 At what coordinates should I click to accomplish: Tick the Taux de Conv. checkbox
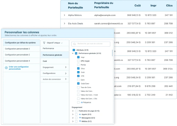click(78, 87)
